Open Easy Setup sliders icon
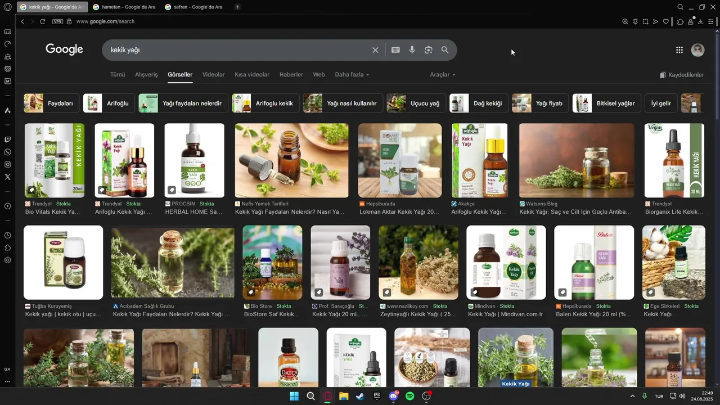This screenshot has width=720, height=405. click(711, 21)
